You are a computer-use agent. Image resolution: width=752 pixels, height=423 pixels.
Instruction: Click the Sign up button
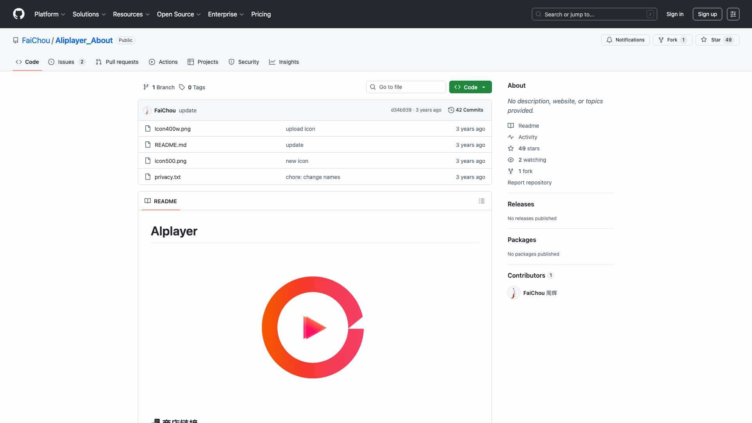tap(707, 14)
